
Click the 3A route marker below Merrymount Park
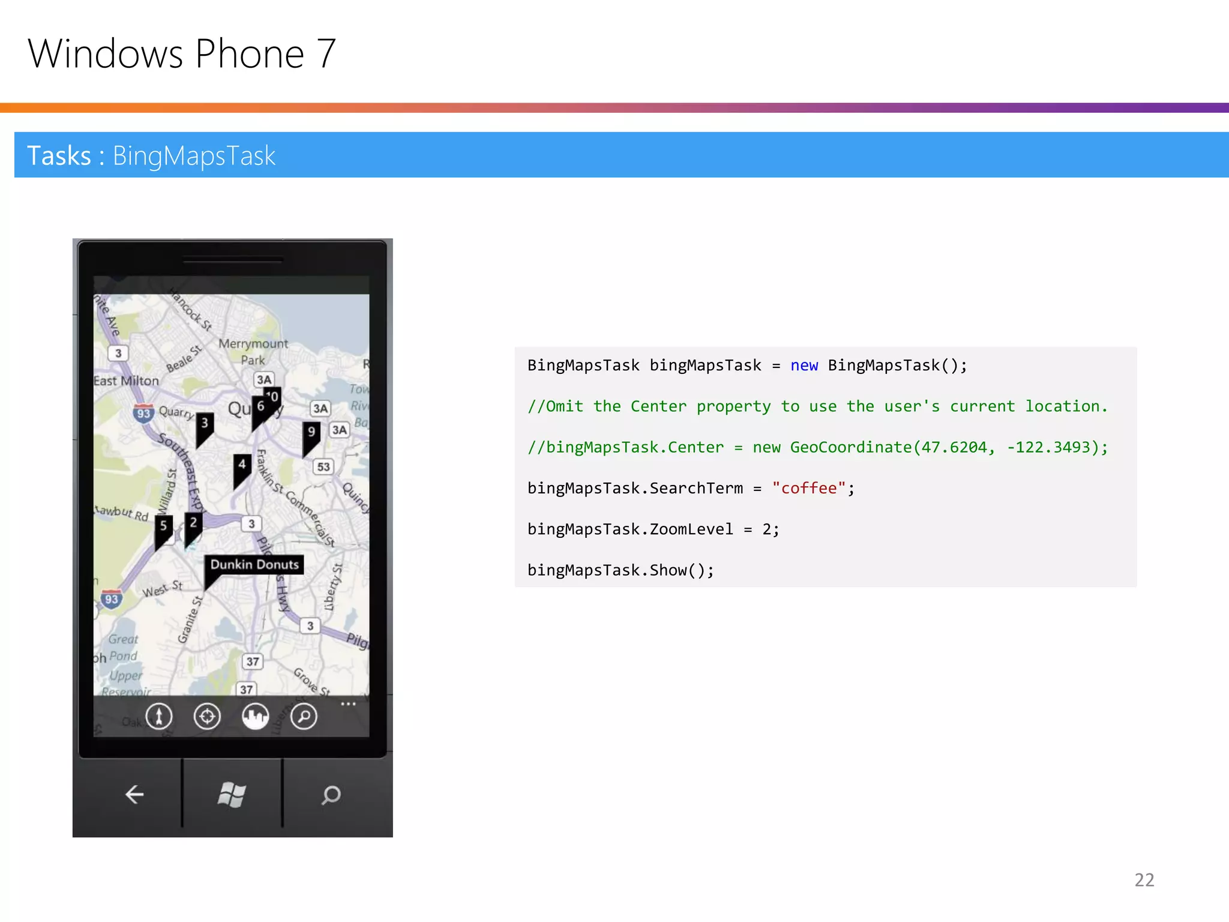264,379
